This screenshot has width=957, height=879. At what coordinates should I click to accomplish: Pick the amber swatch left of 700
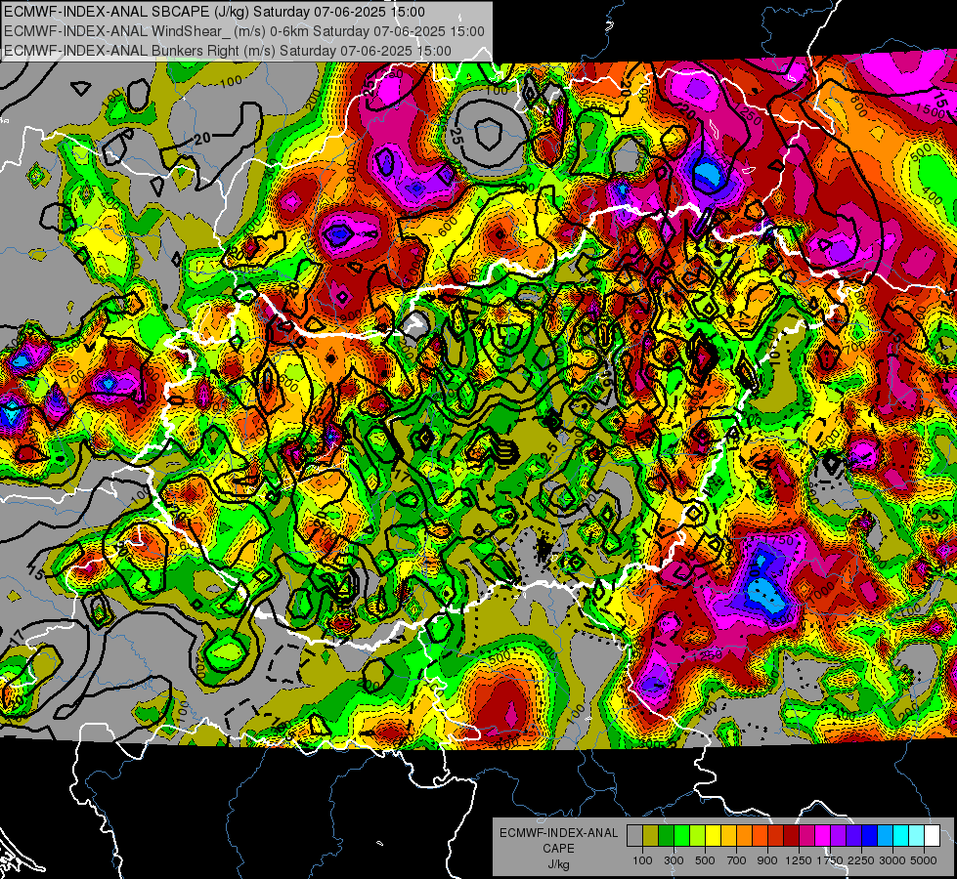728,836
